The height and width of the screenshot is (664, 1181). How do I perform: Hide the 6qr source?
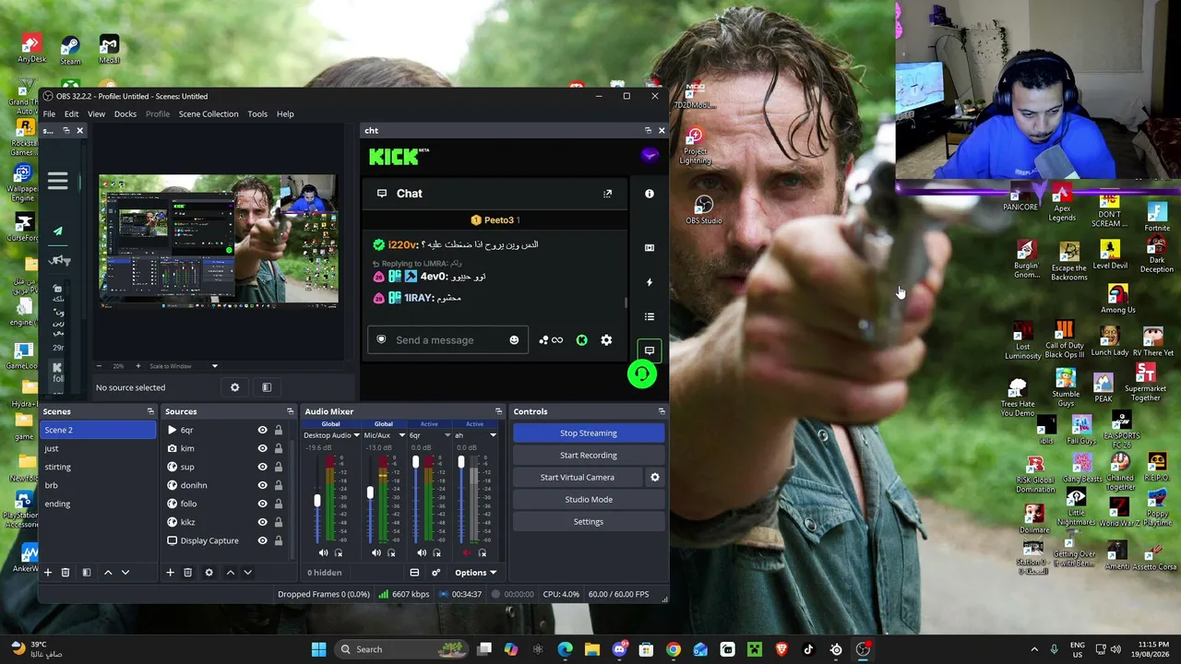tap(262, 430)
